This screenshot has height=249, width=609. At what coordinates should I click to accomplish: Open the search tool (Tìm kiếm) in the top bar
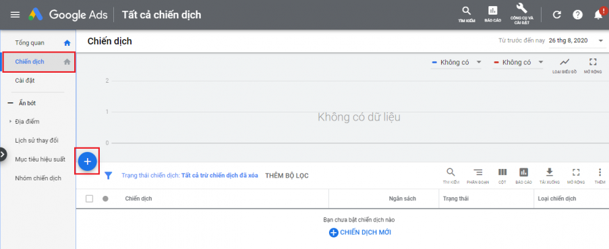pyautogui.click(x=467, y=14)
